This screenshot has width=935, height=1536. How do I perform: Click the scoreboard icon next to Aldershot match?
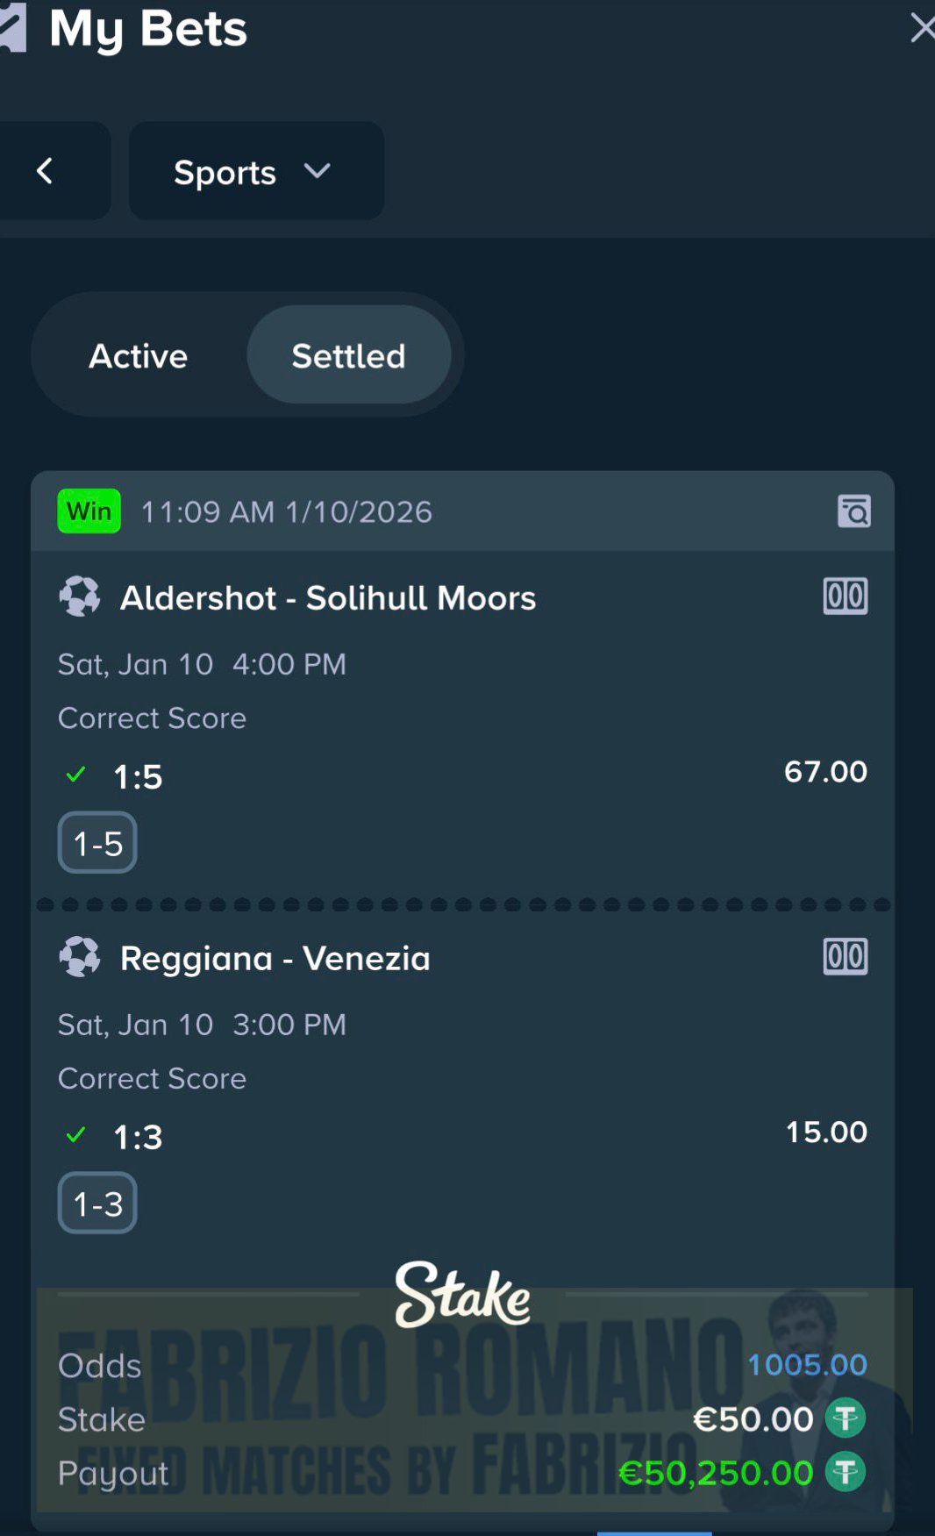(x=845, y=596)
